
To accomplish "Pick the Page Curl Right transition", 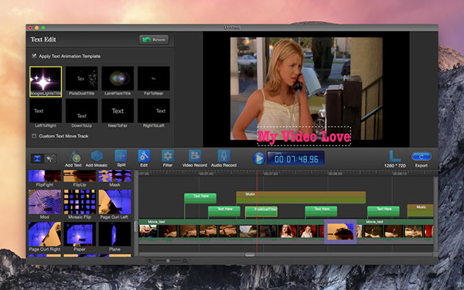I will coord(45,234).
